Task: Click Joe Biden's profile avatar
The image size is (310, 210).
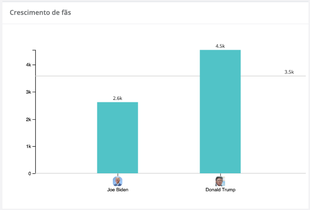Action: (x=118, y=182)
